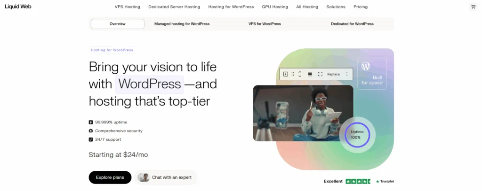Select the Overview tab
Viewport: 482px width, 191px height.
(117, 24)
